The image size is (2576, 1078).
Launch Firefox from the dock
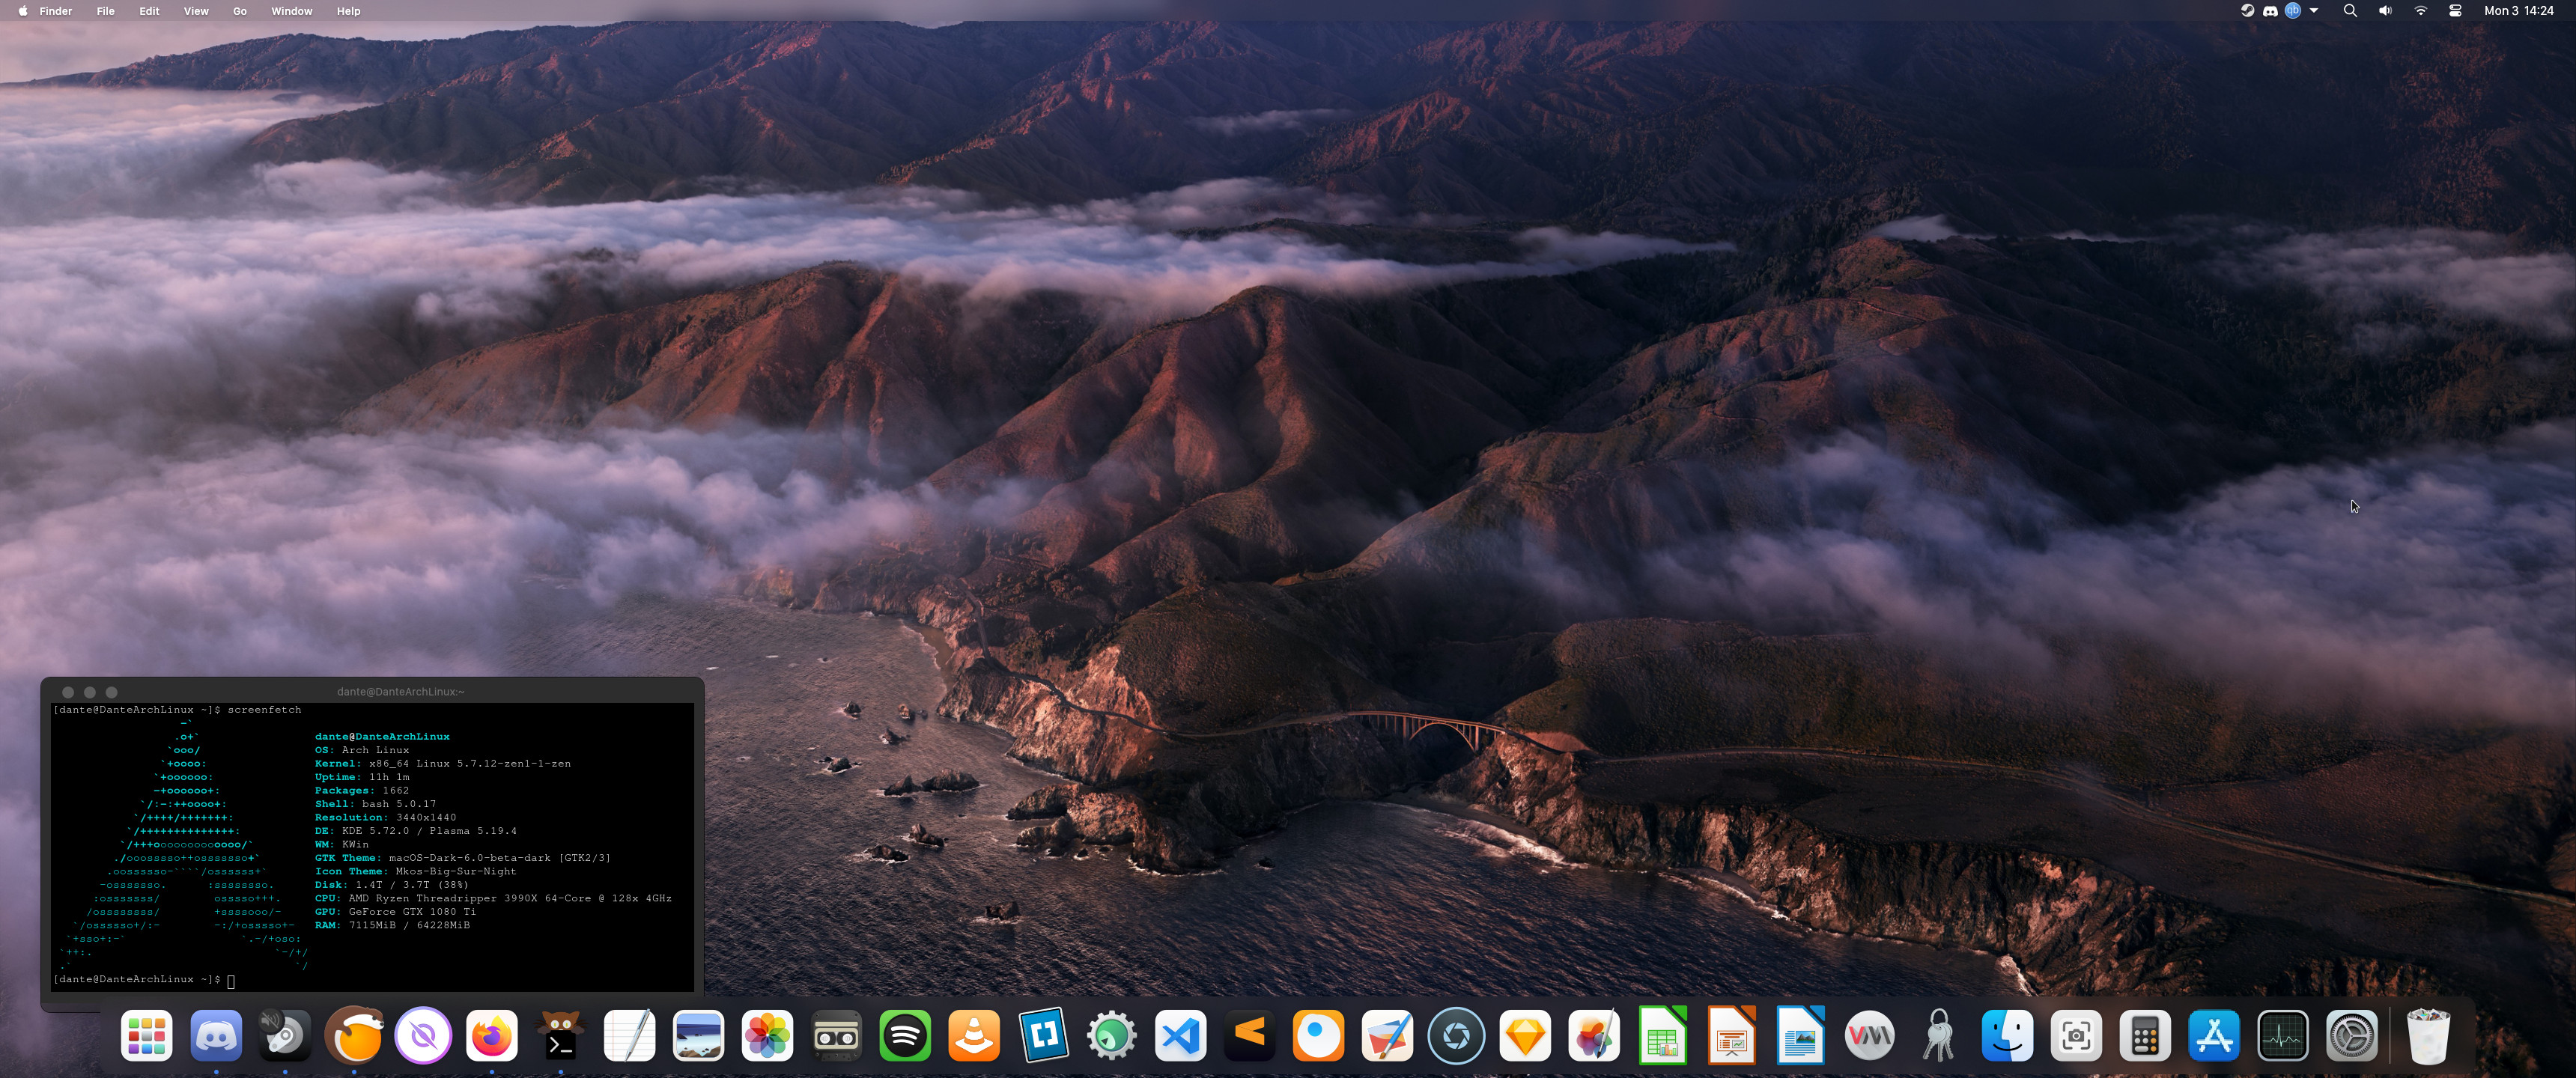491,1036
